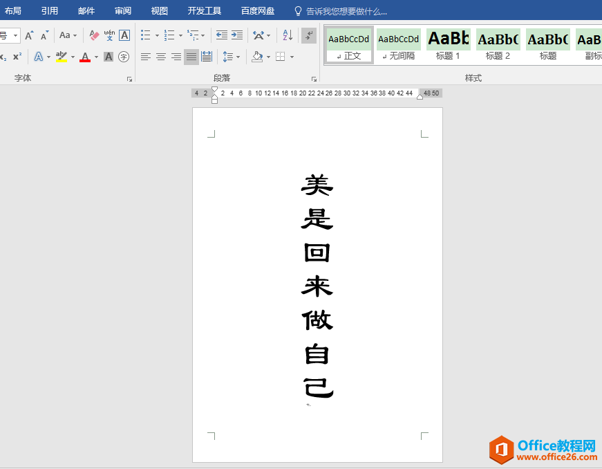Click the Decrease Font Size icon
Screen dimensions: 602x469
[44, 35]
